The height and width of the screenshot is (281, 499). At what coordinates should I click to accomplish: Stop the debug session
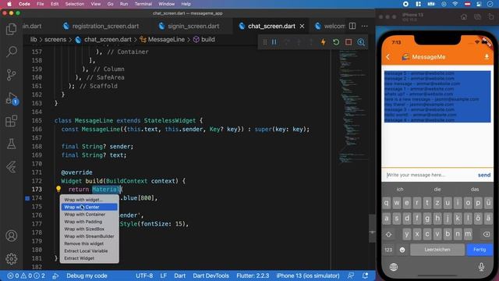(x=349, y=42)
